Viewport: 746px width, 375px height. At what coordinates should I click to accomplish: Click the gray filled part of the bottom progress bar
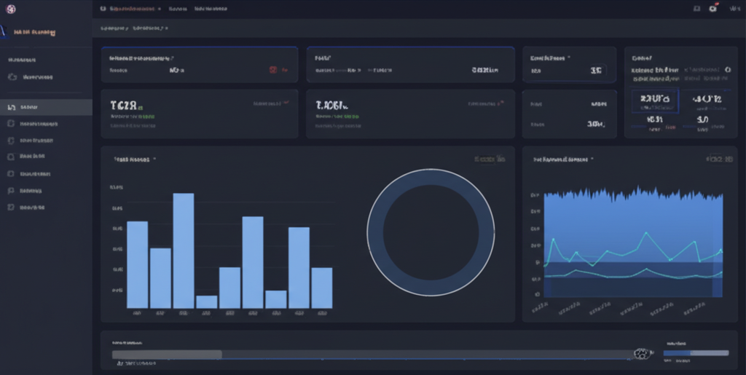167,355
